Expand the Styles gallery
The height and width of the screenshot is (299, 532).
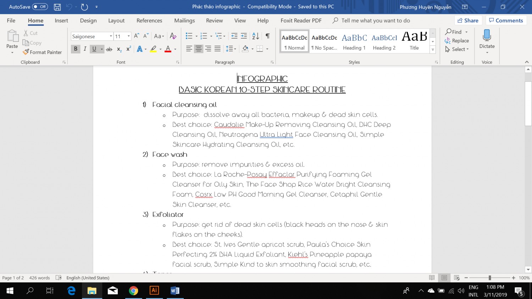[433, 50]
